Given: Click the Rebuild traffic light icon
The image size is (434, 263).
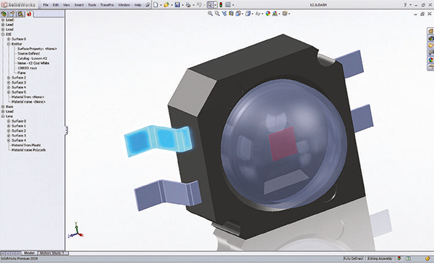Looking at the screenshot, I should pyautogui.click(x=221, y=4).
